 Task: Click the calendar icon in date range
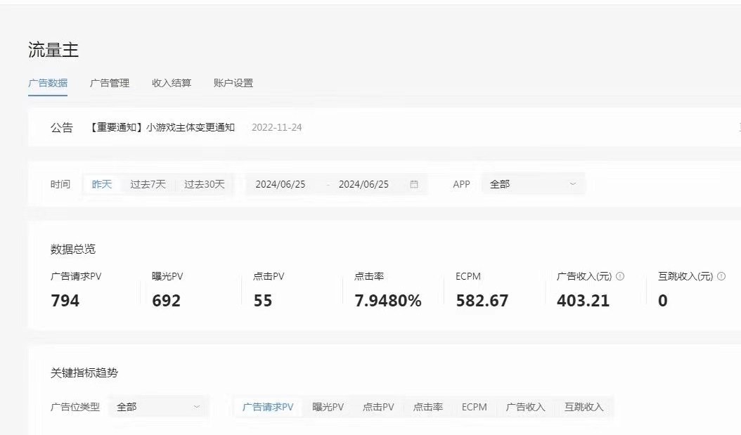[x=414, y=184]
